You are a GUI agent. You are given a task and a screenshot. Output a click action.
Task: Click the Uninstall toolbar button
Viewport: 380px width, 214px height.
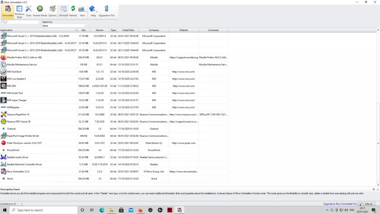point(63,11)
